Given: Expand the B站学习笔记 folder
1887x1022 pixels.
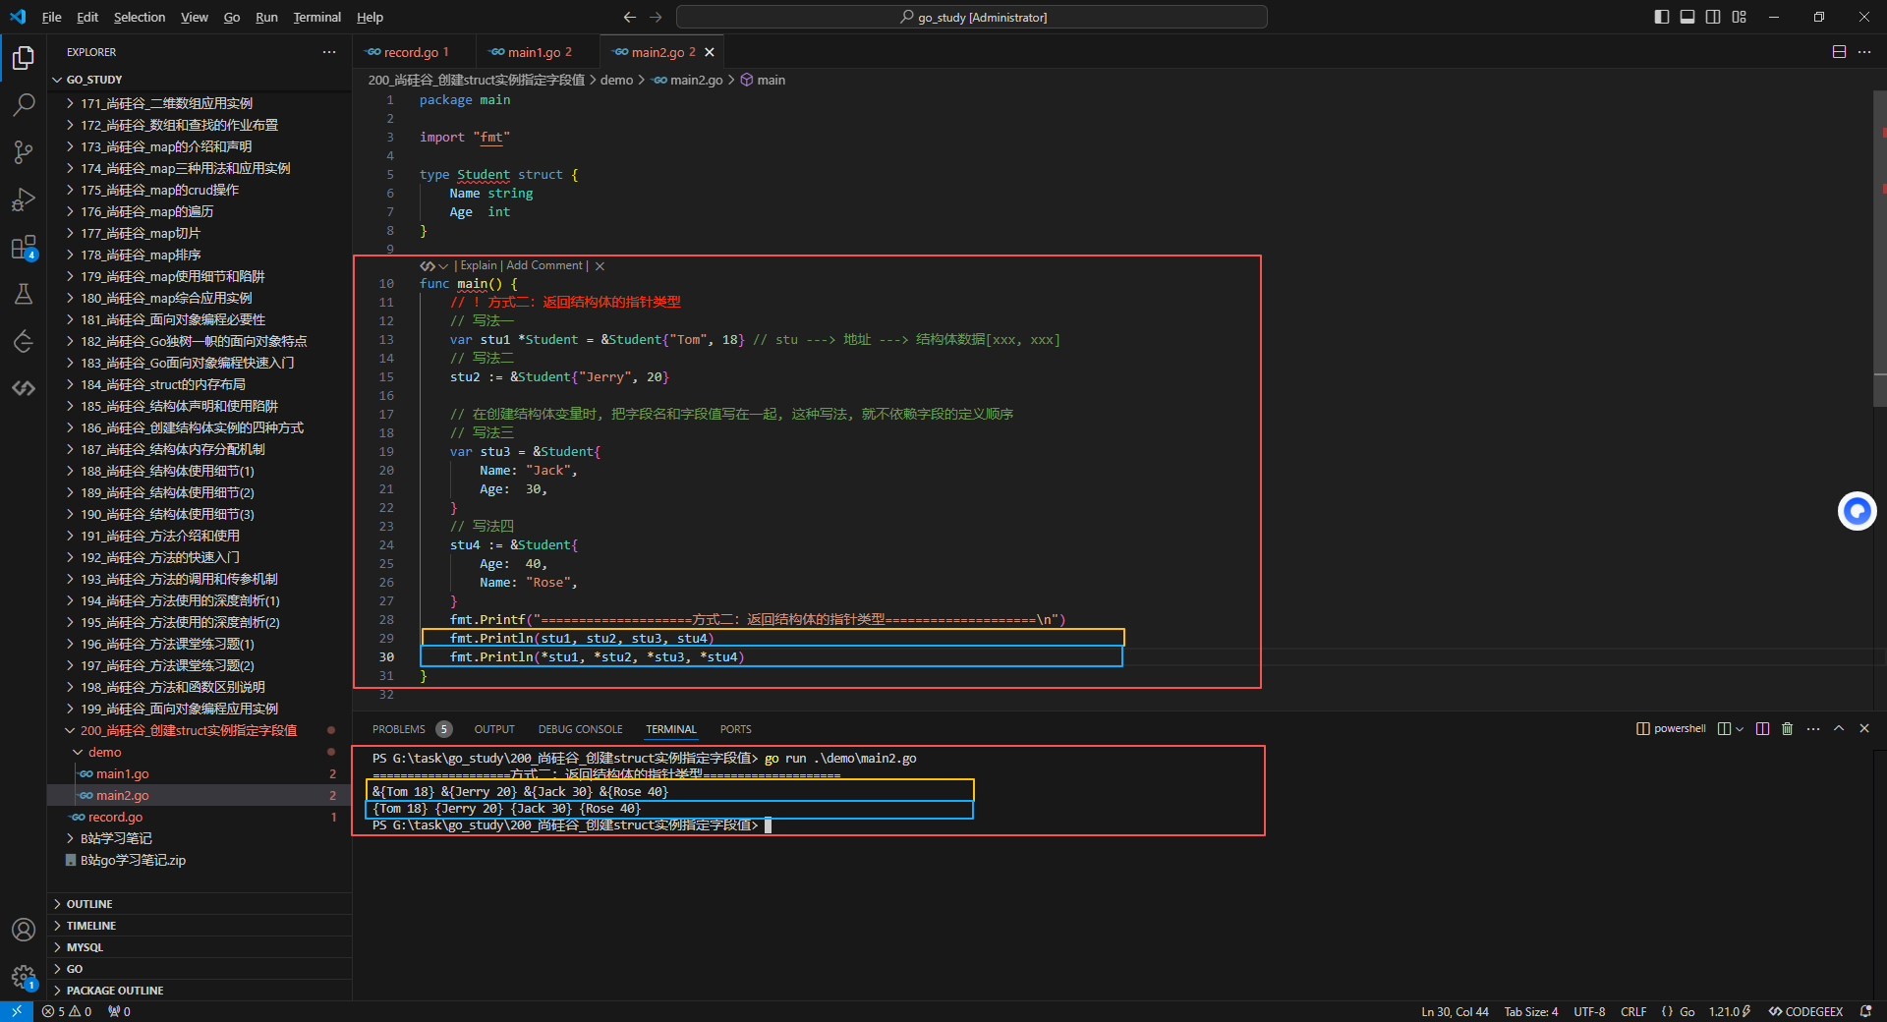Looking at the screenshot, I should (x=200, y=838).
